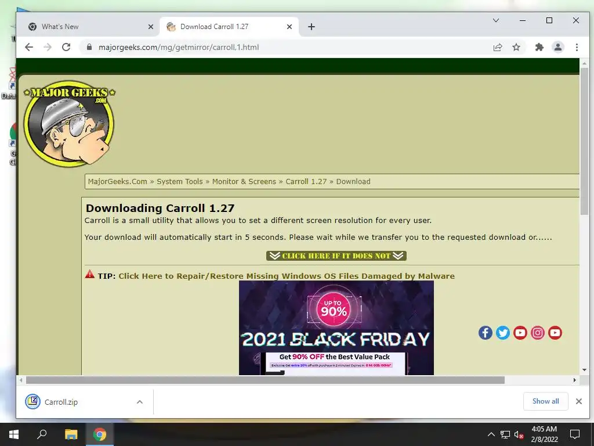This screenshot has height=446, width=594.
Task: Open the Instagram social icon
Action: [538, 333]
